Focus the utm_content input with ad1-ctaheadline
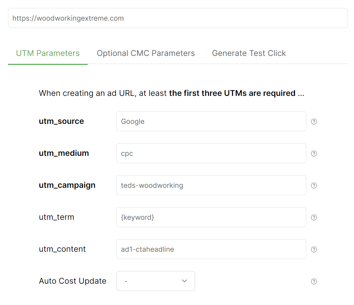 pyautogui.click(x=211, y=249)
